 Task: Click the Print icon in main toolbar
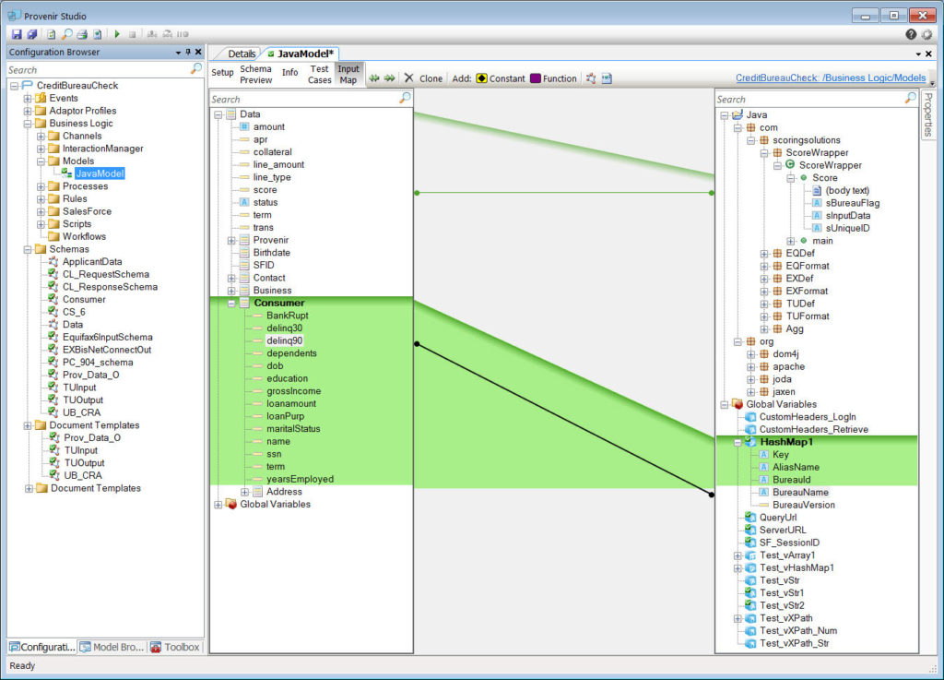tap(82, 34)
